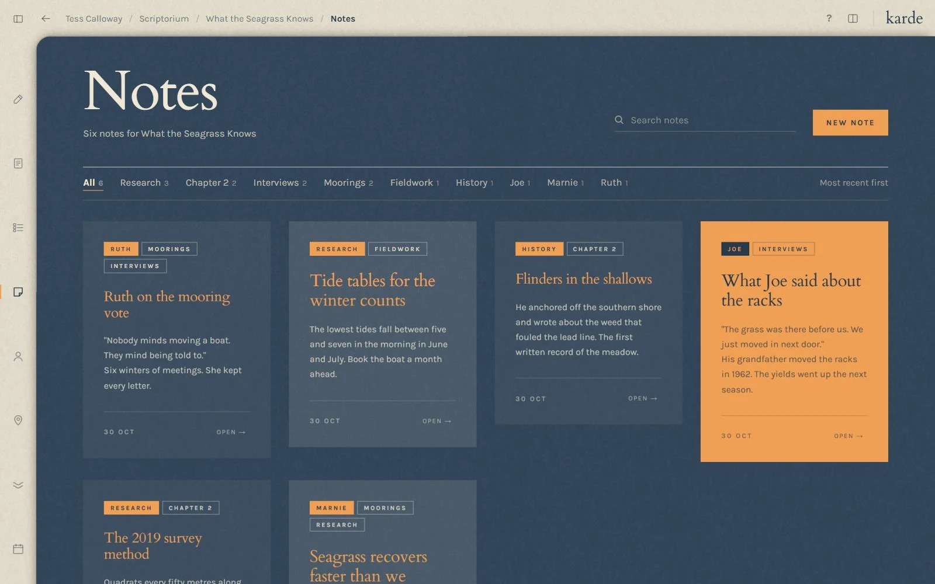Open the help question mark icon

829,18
